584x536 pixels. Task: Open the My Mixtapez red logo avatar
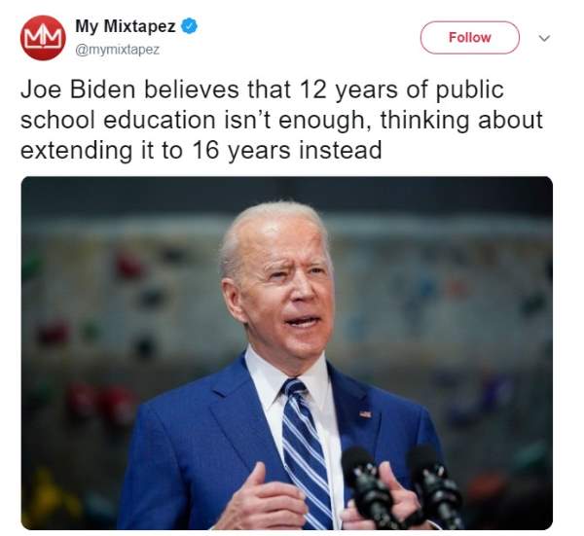(43, 38)
